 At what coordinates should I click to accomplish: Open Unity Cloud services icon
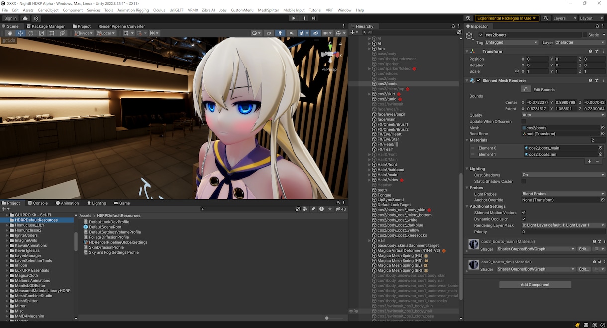point(25,18)
